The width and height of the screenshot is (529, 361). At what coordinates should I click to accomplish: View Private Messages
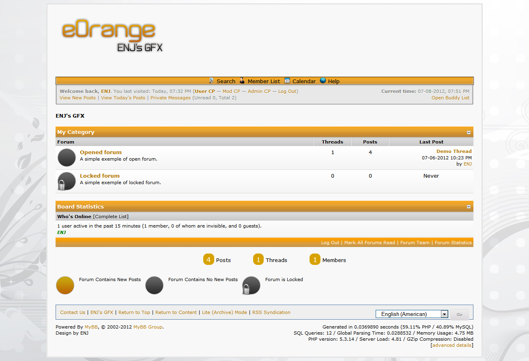pos(170,98)
